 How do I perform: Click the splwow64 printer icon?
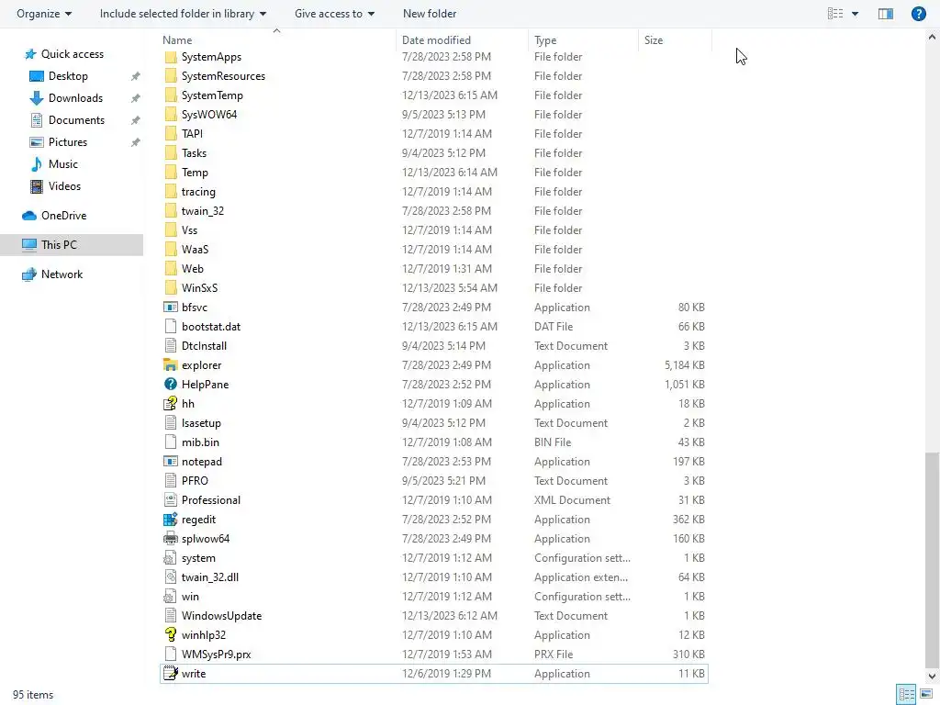(170, 538)
